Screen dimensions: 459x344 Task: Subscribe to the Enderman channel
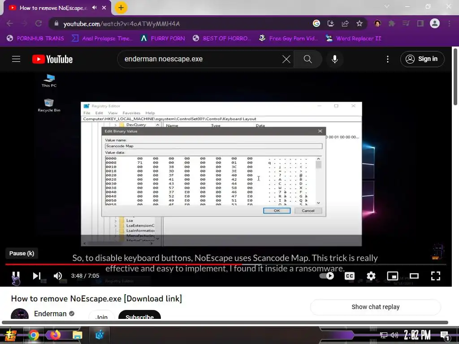coord(140,315)
